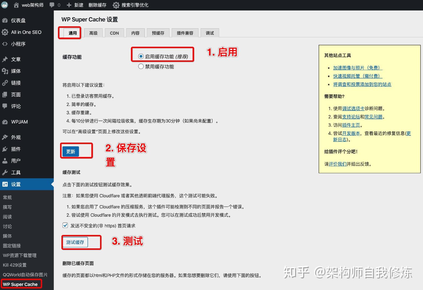Click the 工具 wrench icon
This screenshot has height=290, width=423.
coord(5,173)
